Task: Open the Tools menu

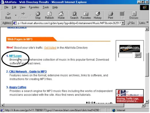Action: pyautogui.click(x=46, y=7)
